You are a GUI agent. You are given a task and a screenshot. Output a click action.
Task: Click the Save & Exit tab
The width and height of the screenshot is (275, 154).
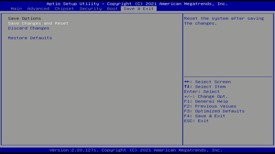pos(139,9)
